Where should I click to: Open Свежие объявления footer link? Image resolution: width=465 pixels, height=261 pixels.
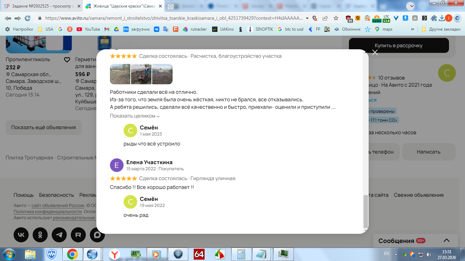419,195
